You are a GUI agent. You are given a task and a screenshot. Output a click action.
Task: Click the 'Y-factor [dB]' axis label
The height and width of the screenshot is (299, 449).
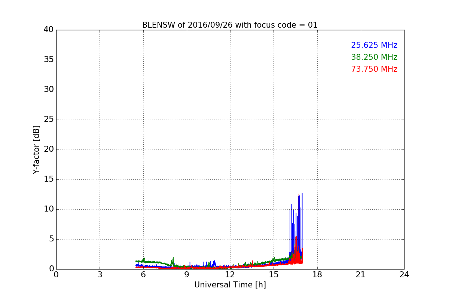(36, 149)
